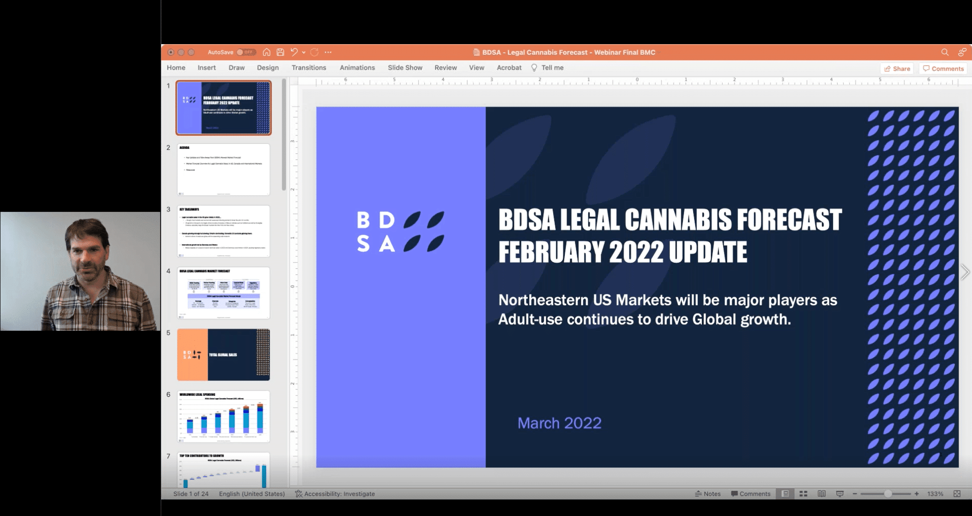The image size is (972, 516).
Task: Toggle the Notes pane in status bar
Action: [708, 494]
